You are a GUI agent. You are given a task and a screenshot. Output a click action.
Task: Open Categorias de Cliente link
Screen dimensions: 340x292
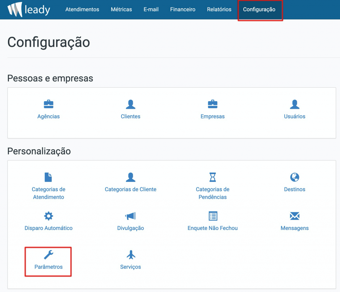point(130,189)
